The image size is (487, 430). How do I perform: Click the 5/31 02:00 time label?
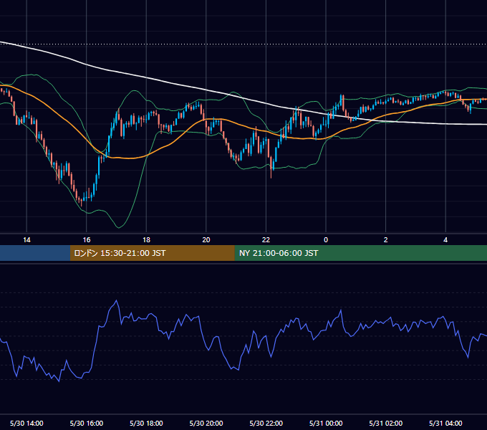click(386, 423)
